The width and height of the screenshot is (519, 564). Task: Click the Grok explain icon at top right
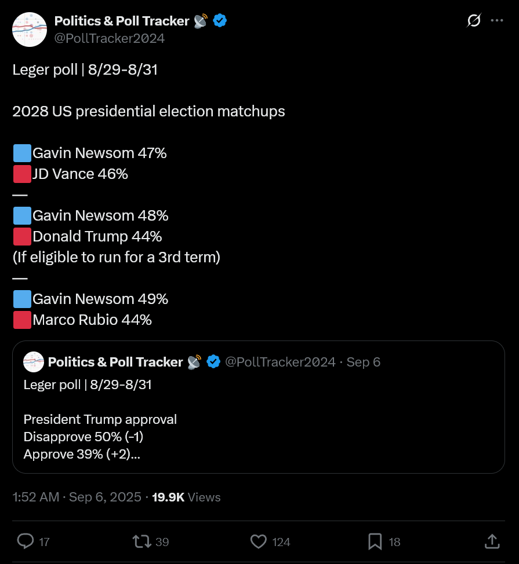pyautogui.click(x=474, y=20)
